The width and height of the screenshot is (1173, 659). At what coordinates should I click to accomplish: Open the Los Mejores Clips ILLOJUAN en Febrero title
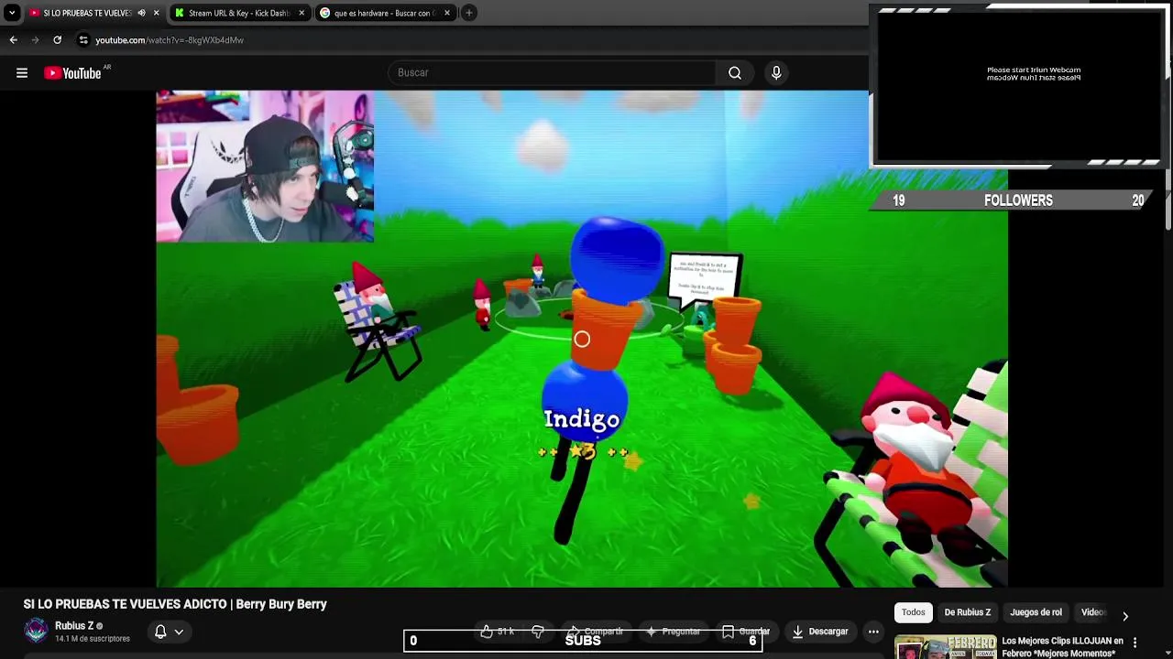point(1062,647)
